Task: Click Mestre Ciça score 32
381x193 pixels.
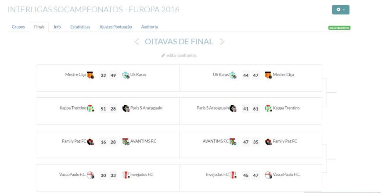Action: tap(104, 75)
